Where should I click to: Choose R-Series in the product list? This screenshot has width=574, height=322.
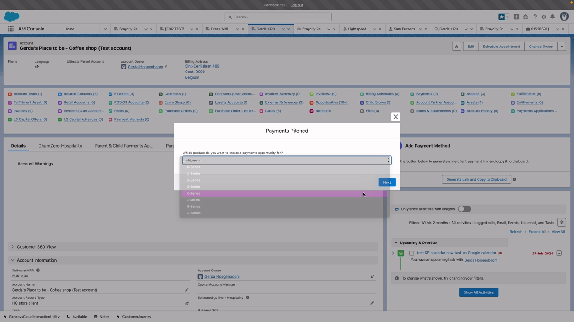pos(284,207)
